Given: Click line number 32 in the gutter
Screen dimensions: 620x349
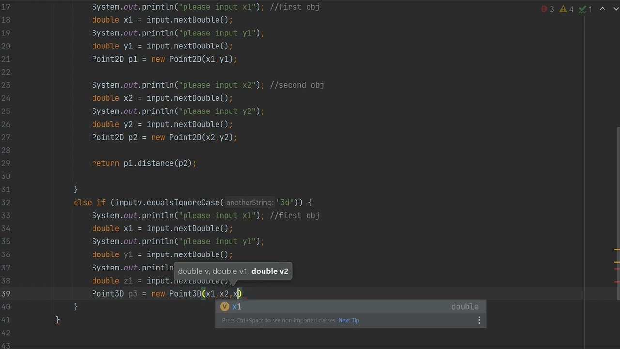Looking at the screenshot, I should click(x=6, y=203).
